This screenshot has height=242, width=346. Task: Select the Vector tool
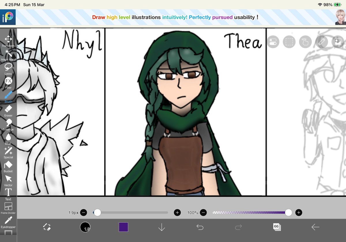click(8, 180)
